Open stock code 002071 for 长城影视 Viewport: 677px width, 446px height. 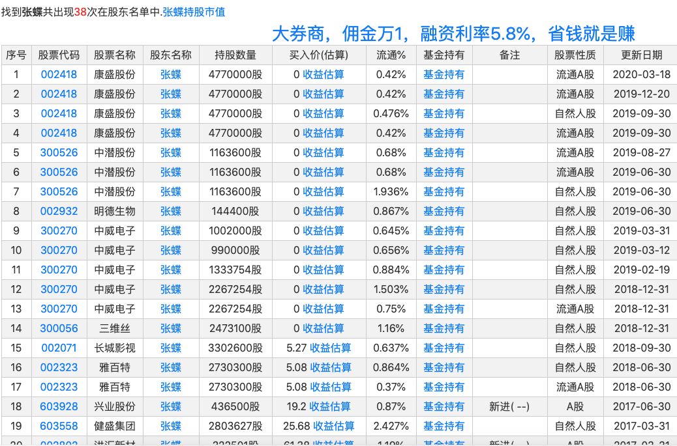tap(59, 348)
